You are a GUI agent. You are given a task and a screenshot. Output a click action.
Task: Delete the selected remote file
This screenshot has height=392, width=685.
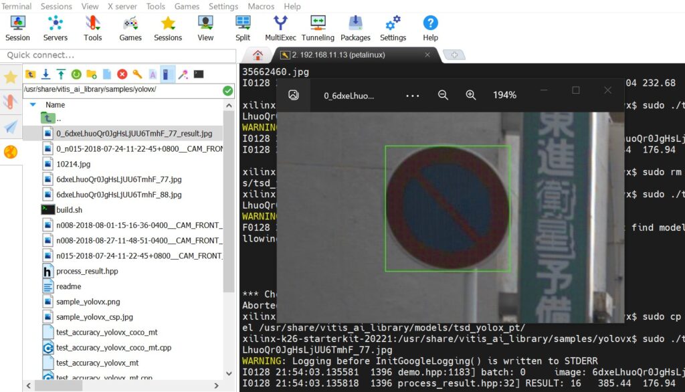point(121,75)
